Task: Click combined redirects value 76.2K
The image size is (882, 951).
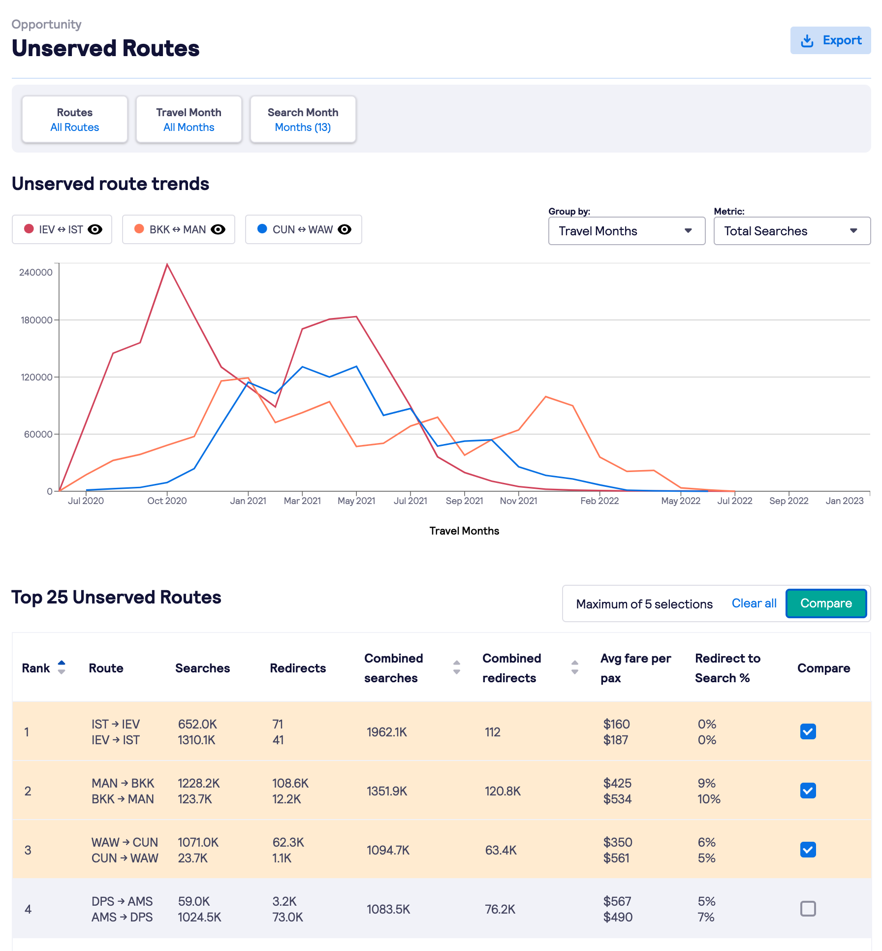Action: [x=500, y=909]
